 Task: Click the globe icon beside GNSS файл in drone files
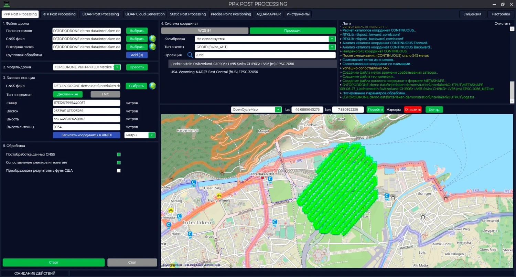click(153, 39)
